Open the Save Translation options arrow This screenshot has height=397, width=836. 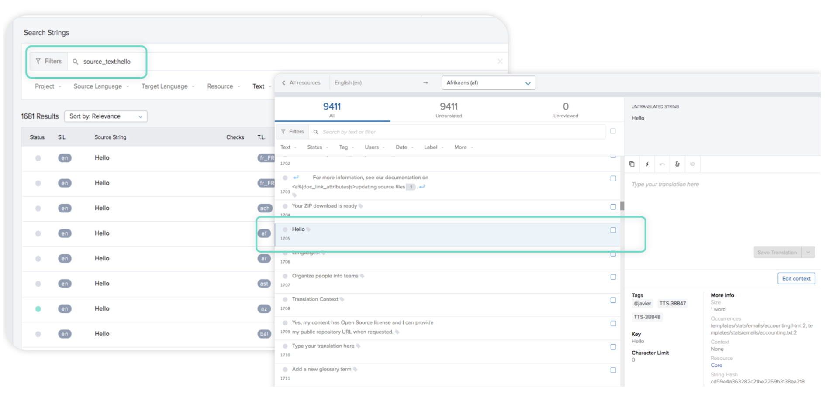click(808, 253)
